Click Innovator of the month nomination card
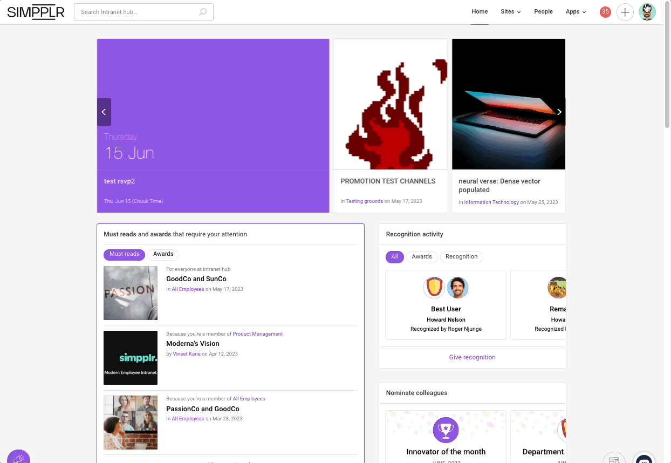Screen dimensions: 671x463 [446, 437]
